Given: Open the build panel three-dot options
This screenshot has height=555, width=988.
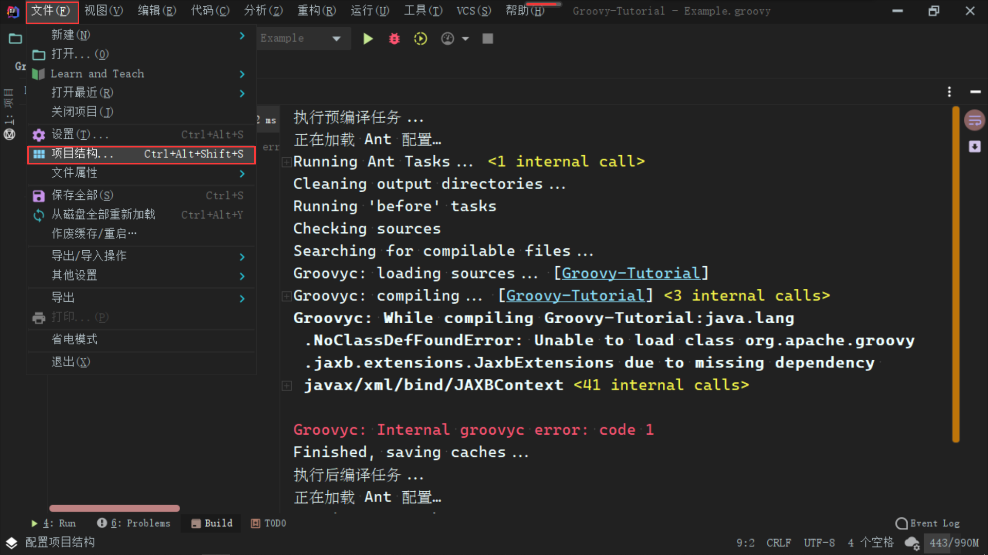Looking at the screenshot, I should tap(949, 92).
